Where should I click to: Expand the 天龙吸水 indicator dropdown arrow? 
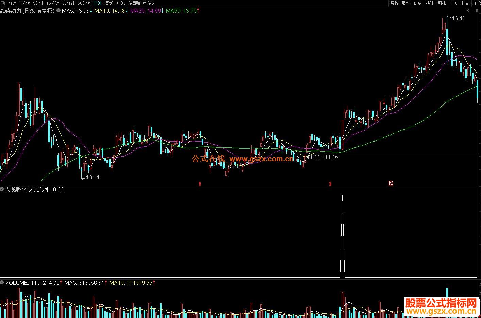pyautogui.click(x=2, y=189)
